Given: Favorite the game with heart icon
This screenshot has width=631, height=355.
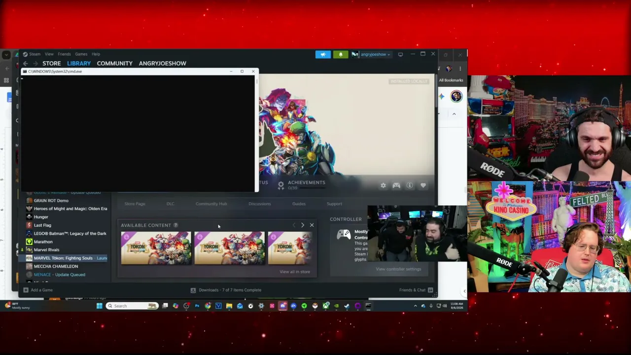Looking at the screenshot, I should click(x=423, y=185).
